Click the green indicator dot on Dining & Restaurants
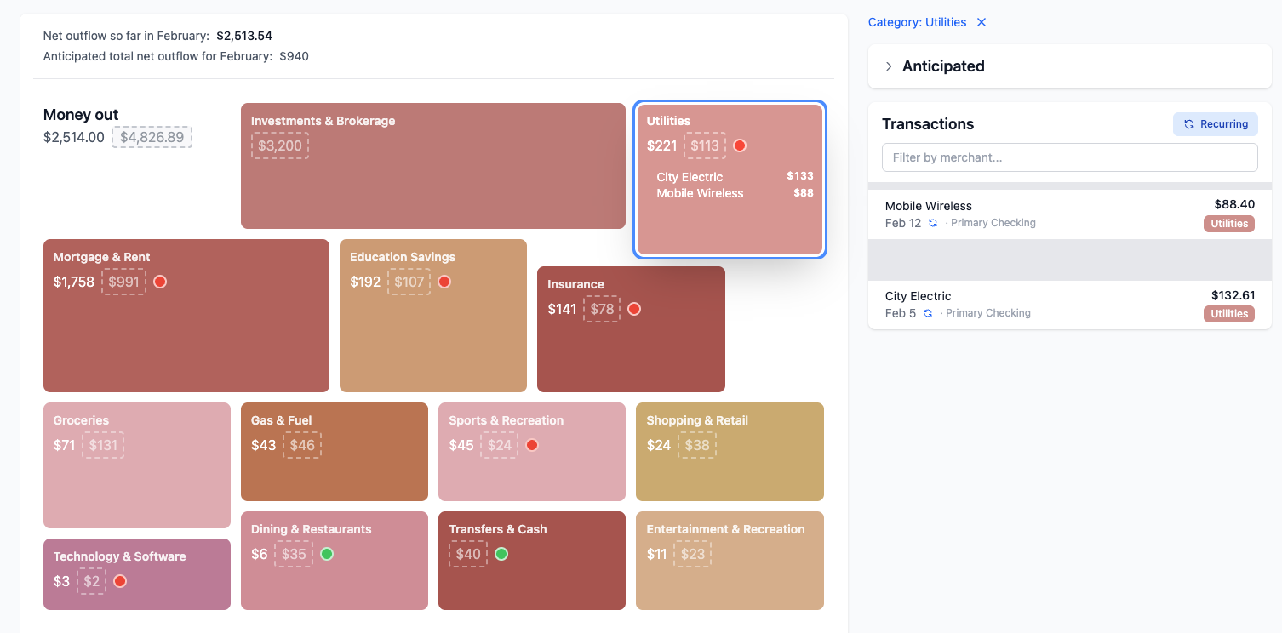This screenshot has height=633, width=1282. click(x=327, y=554)
